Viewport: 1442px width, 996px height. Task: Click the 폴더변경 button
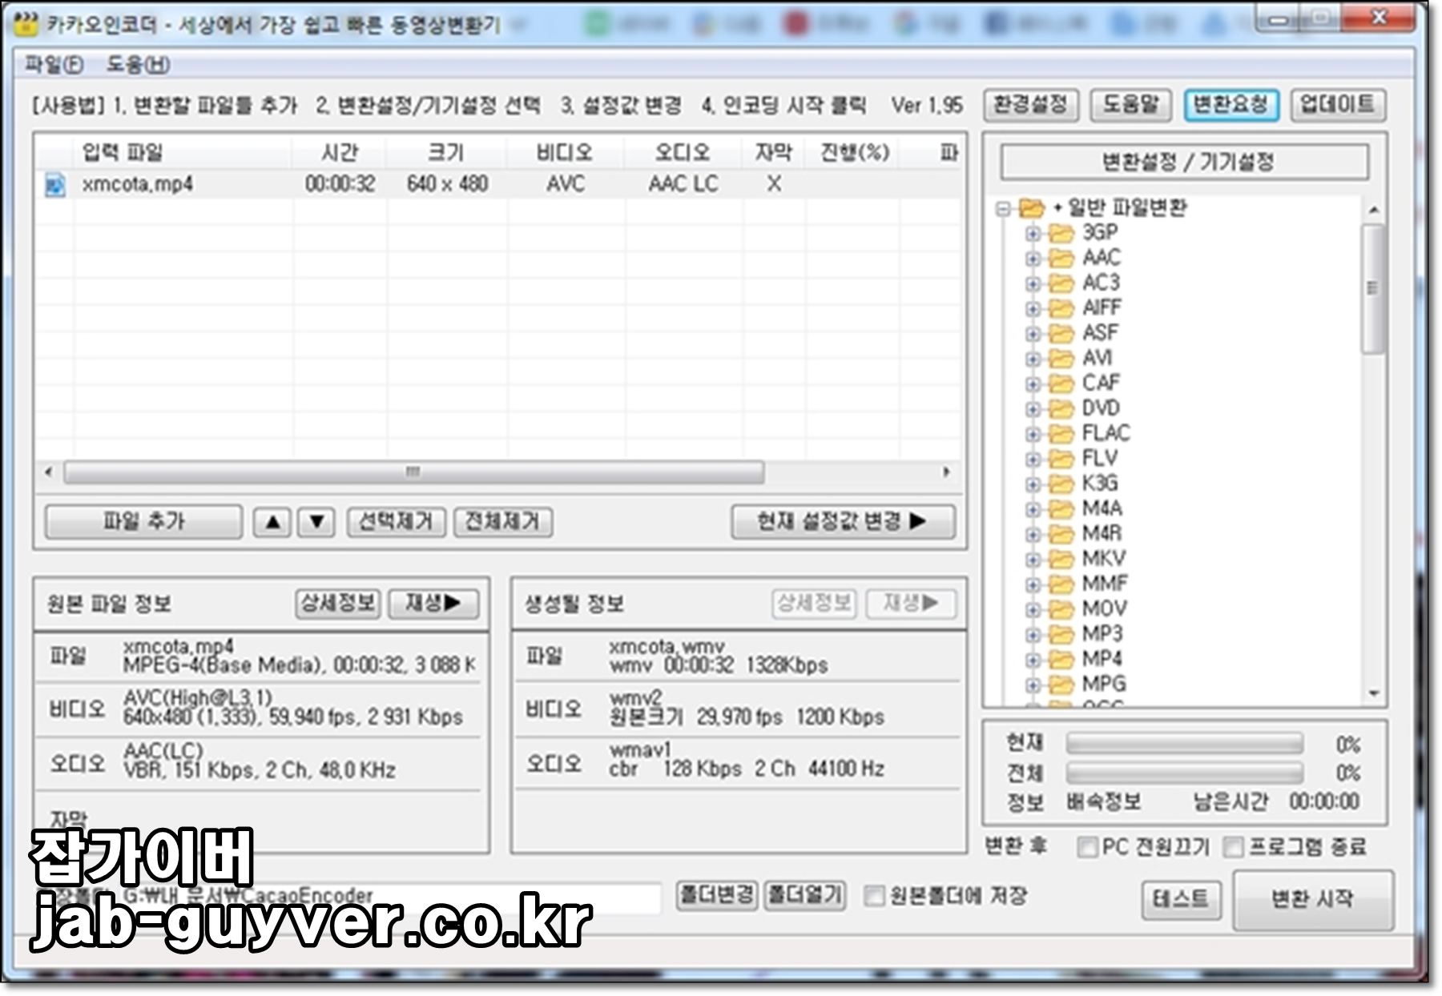click(x=716, y=895)
